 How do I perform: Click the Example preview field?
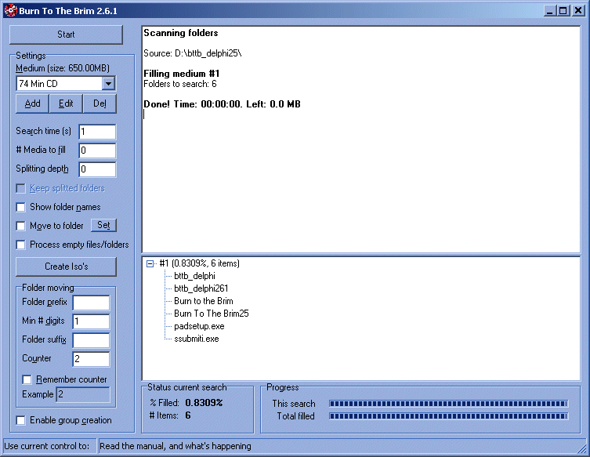[x=83, y=394]
